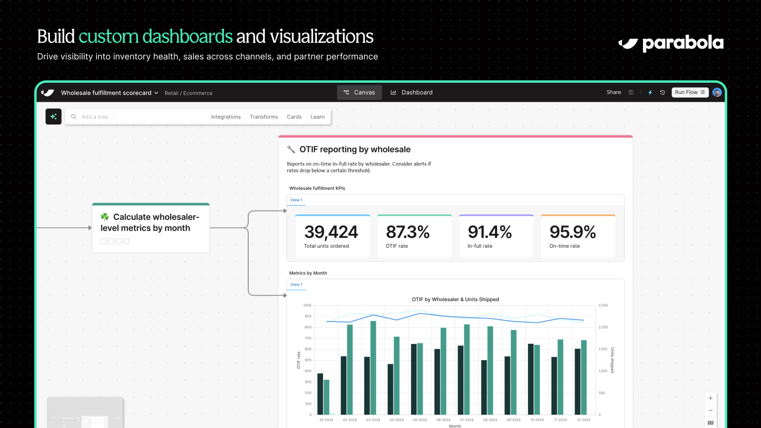This screenshot has height=428, width=761.
Task: Click the Share button
Action: click(614, 92)
